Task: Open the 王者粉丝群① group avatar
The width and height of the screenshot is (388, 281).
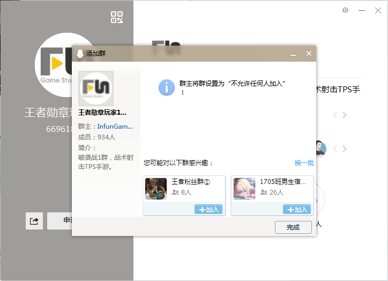Action: 156,189
